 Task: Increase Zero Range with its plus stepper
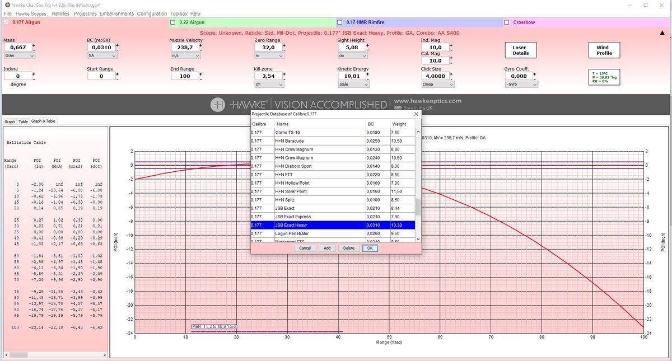284,45
